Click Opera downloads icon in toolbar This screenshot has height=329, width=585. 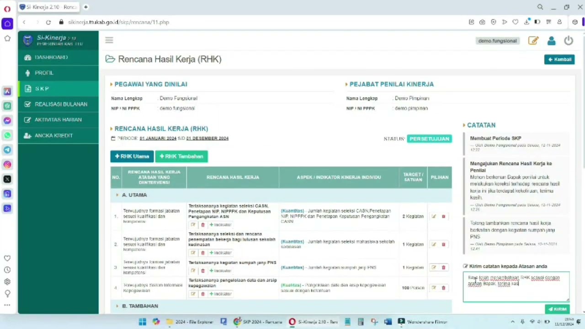click(526, 22)
